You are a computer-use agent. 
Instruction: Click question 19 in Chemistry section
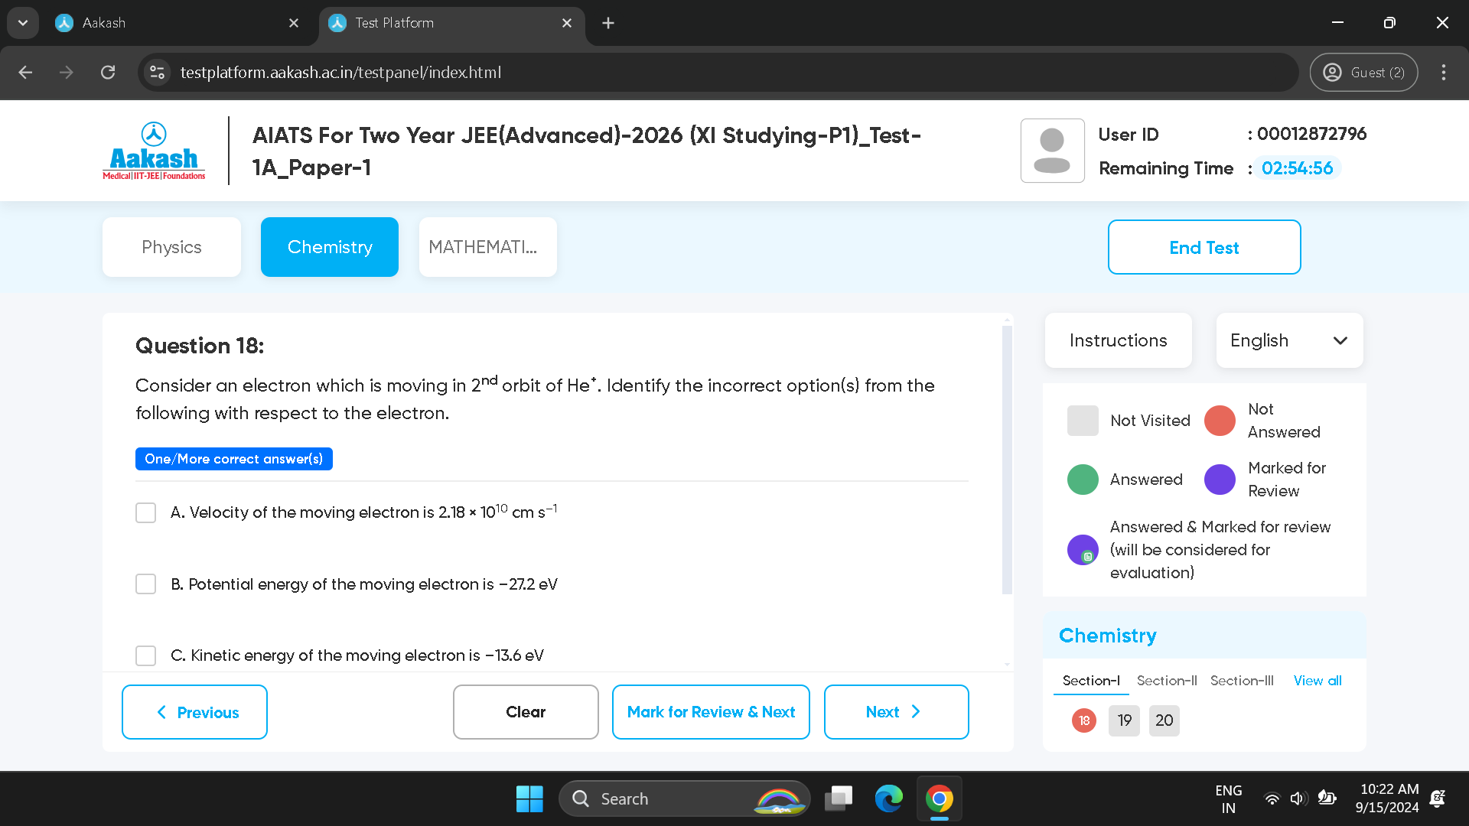click(x=1123, y=720)
